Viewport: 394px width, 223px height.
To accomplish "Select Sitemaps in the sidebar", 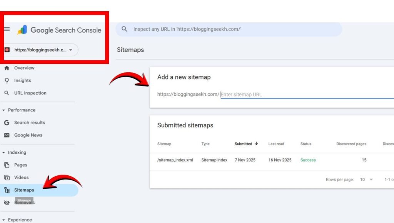I will 24,190.
